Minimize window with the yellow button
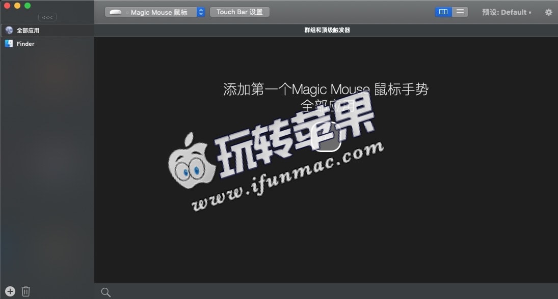558x299 pixels. point(17,6)
